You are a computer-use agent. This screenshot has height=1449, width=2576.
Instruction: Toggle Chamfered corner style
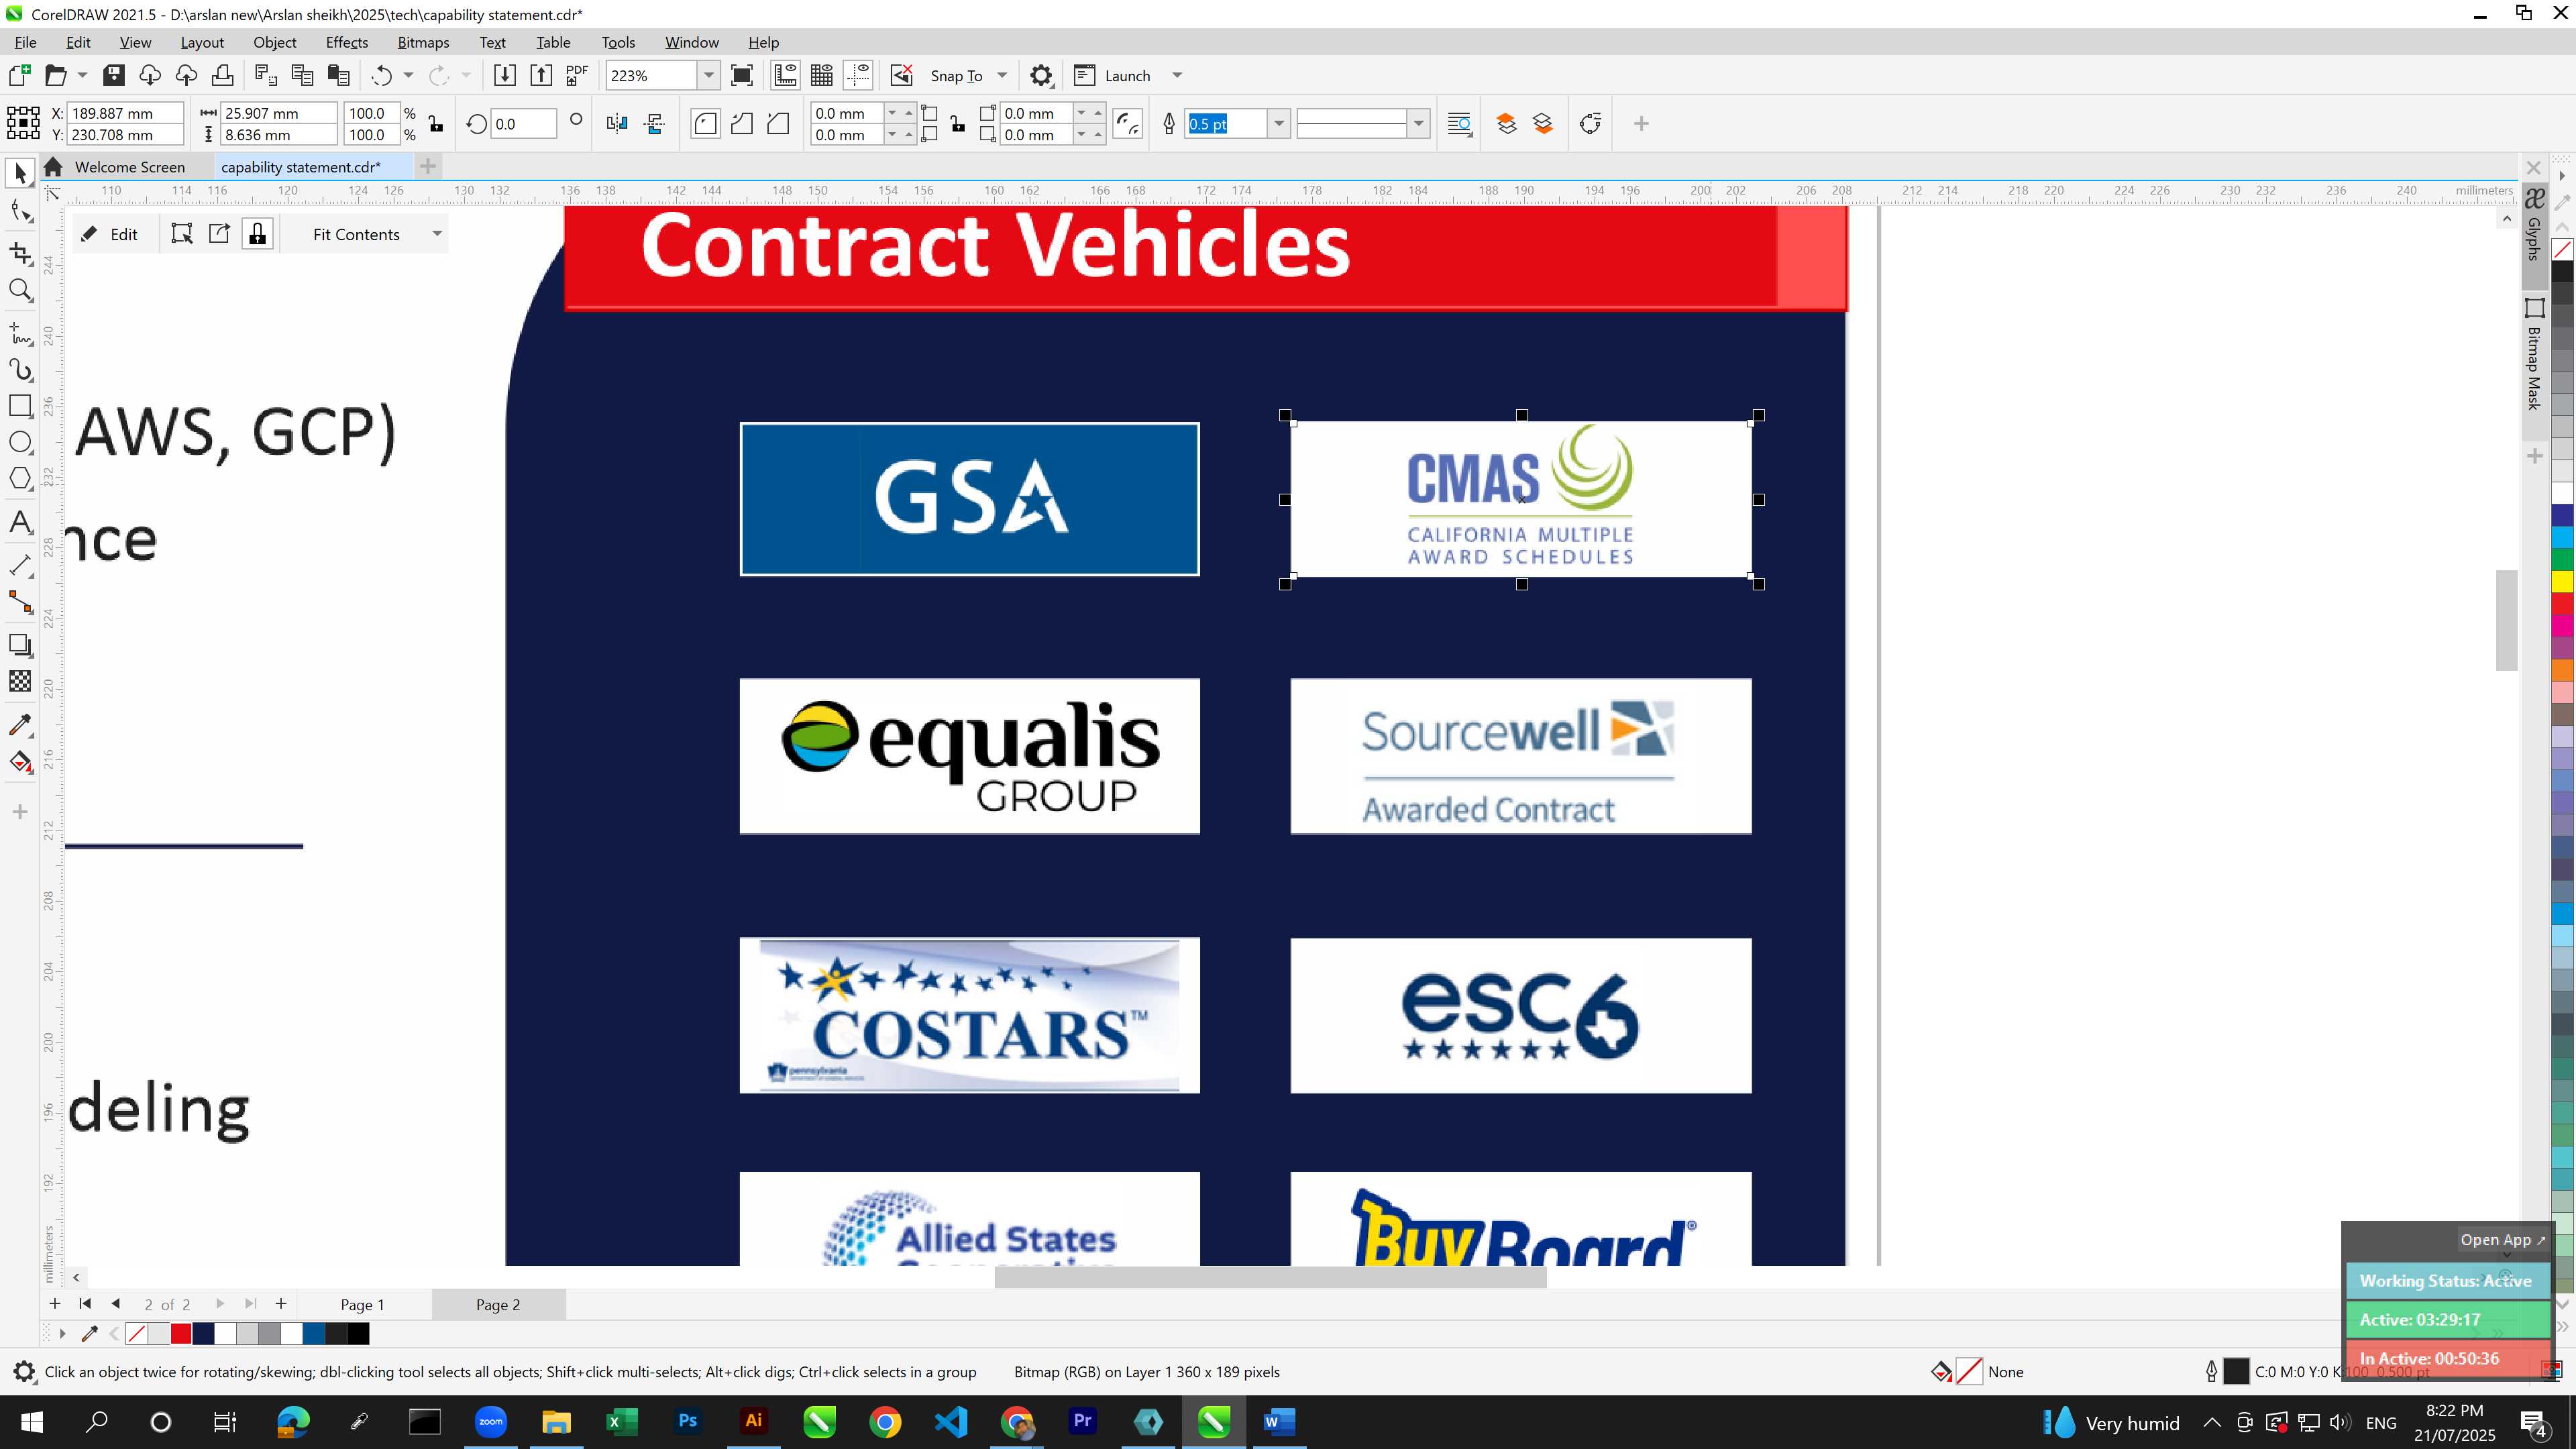[778, 124]
